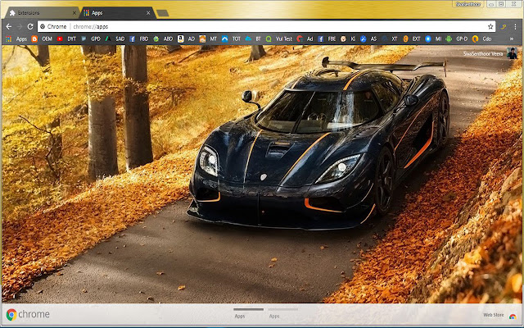Open the FBD Facebook bookmark
524x328 pixels.
[x=138, y=39]
